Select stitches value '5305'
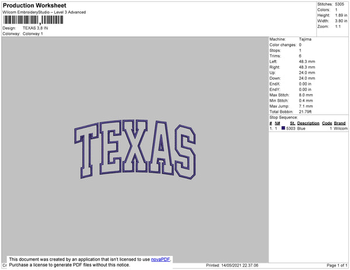The image size is (350, 270). 339,4
